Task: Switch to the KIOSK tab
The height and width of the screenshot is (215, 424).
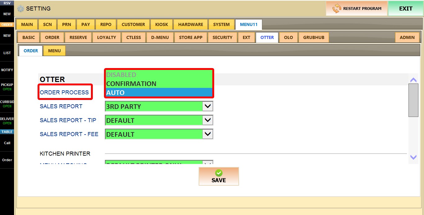Action: pyautogui.click(x=161, y=24)
